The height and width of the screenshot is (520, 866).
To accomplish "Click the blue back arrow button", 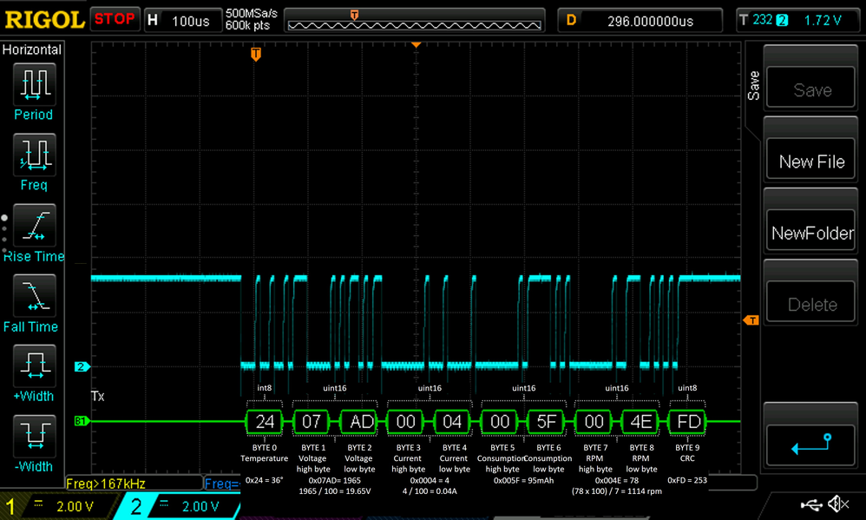I will pos(810,444).
